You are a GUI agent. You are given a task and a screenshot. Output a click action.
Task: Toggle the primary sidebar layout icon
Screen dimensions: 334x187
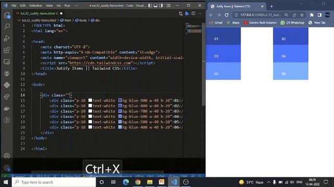(x=150, y=6)
